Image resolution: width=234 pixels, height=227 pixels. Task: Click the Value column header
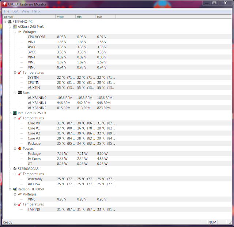coord(65,17)
